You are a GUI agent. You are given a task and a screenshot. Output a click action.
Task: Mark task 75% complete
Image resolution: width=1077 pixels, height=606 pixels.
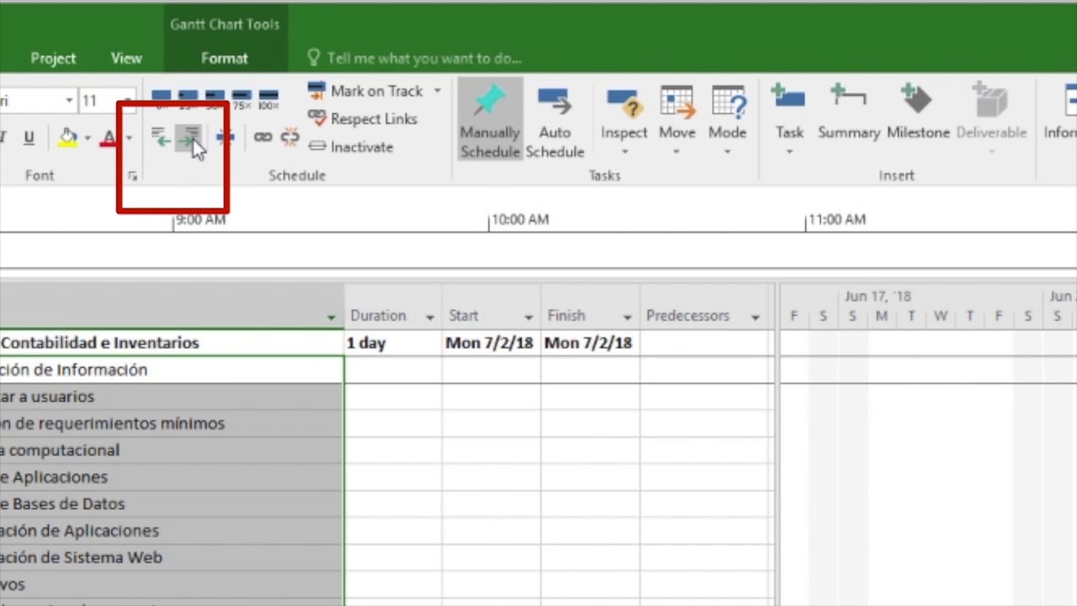click(241, 99)
